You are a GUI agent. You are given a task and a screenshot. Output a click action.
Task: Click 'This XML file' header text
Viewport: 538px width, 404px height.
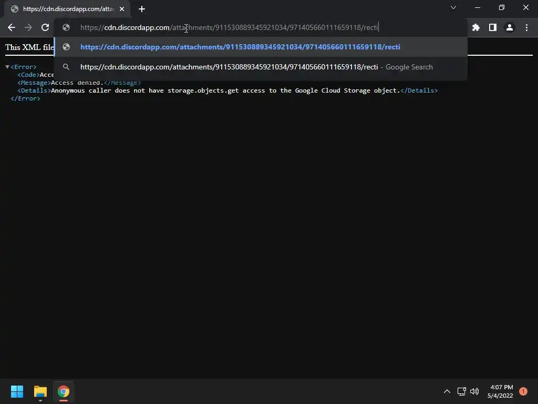tap(29, 47)
